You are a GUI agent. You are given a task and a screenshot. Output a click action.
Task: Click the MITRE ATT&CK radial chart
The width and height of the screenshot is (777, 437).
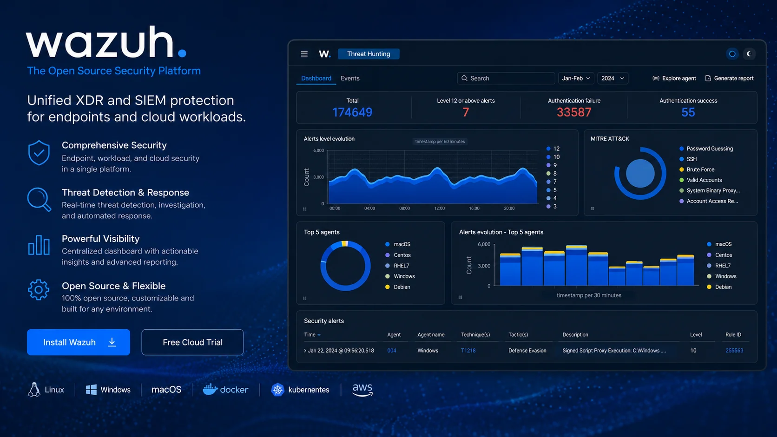click(640, 174)
